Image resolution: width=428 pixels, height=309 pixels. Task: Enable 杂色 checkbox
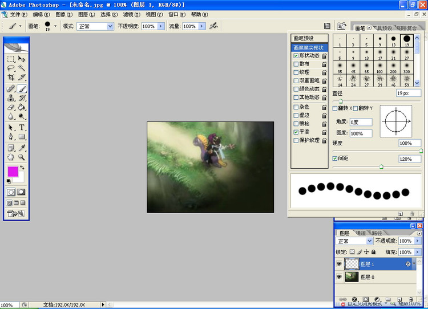tap(296, 107)
